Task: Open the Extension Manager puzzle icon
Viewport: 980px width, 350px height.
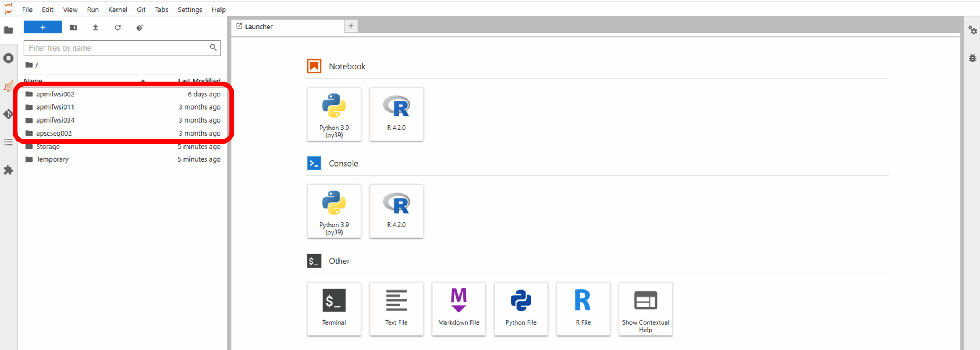Action: pyautogui.click(x=8, y=170)
